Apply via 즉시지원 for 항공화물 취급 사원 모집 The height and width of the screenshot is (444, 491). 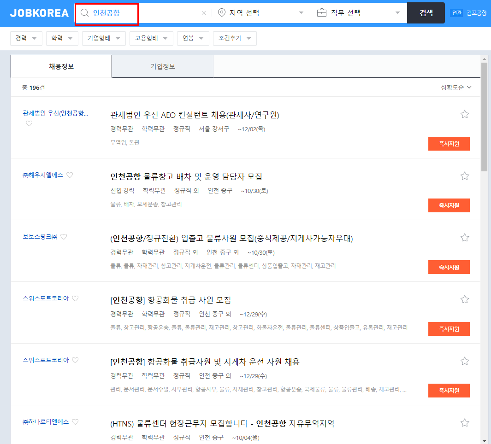tap(449, 329)
